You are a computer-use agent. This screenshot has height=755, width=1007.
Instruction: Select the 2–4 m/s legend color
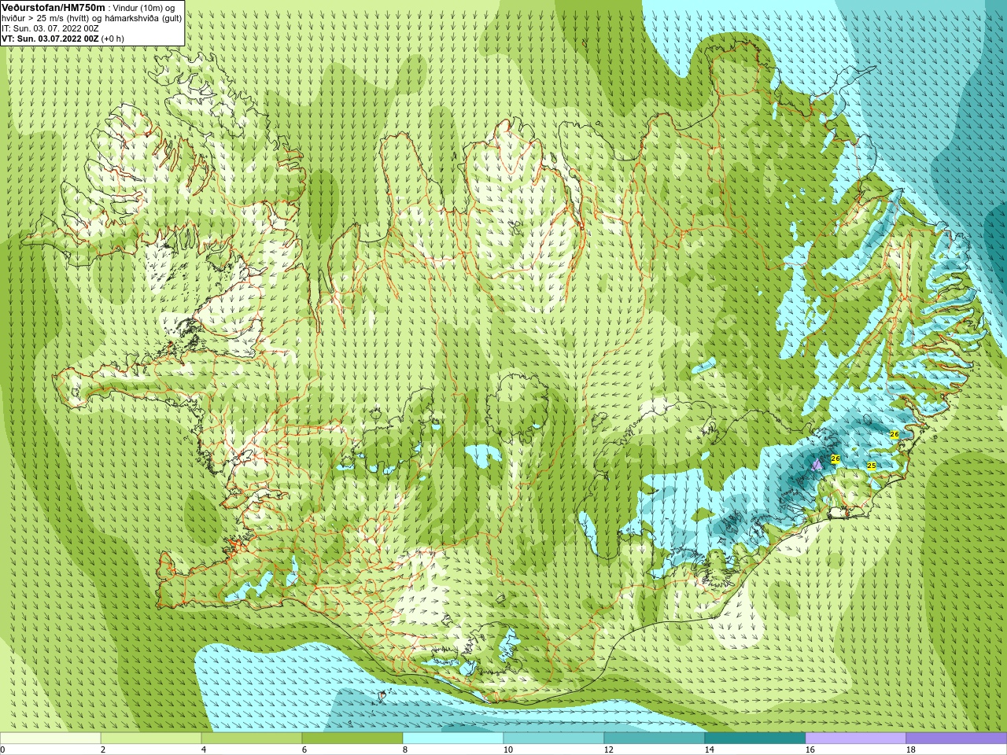click(151, 738)
